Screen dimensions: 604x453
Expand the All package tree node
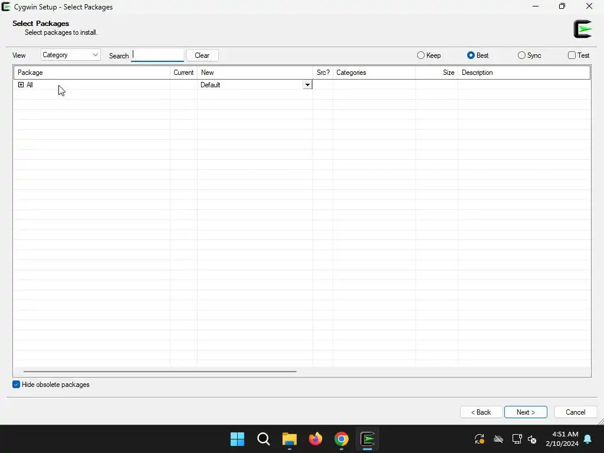point(21,85)
